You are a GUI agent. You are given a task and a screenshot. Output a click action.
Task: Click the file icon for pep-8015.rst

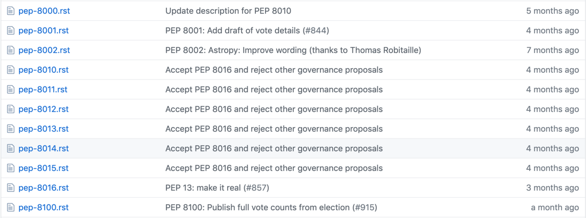click(11, 168)
